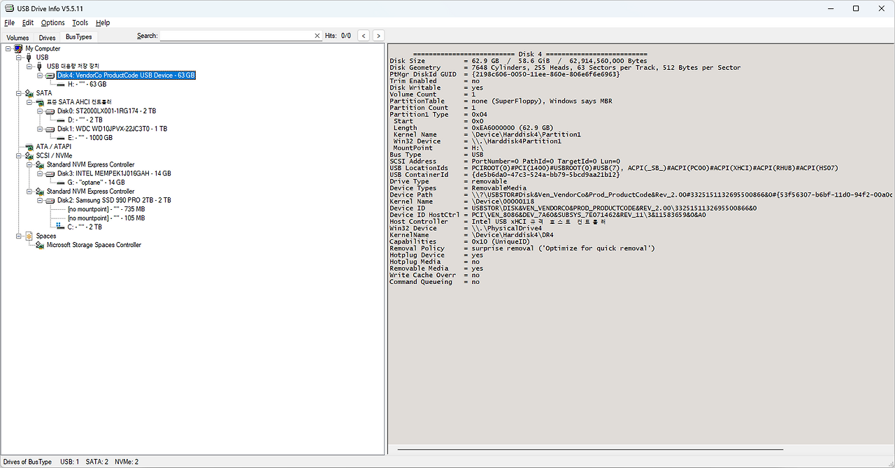The width and height of the screenshot is (895, 468).
Task: Switch to the Drives tab
Action: click(x=47, y=38)
